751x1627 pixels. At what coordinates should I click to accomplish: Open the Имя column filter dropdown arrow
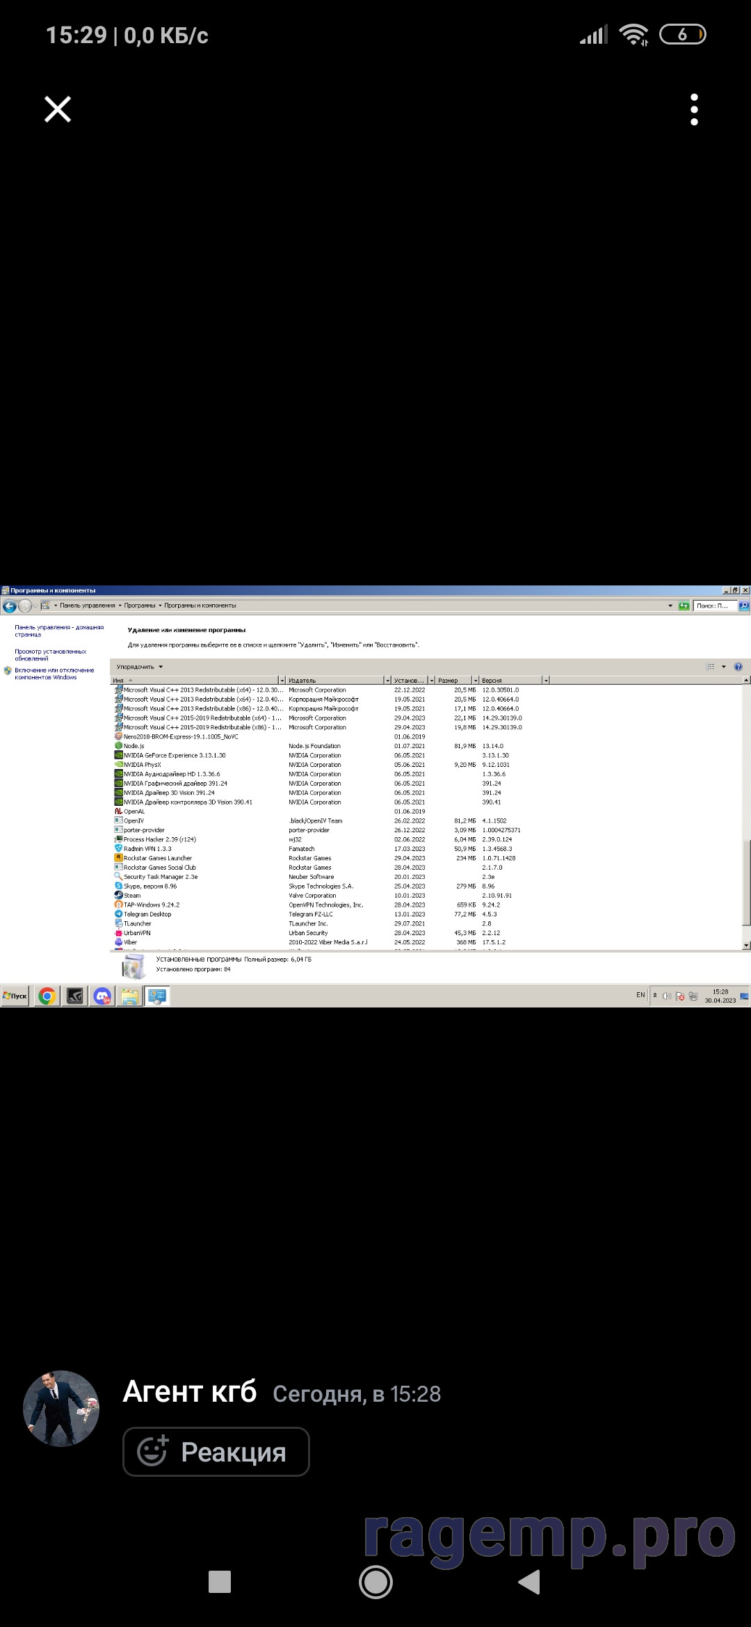point(282,680)
